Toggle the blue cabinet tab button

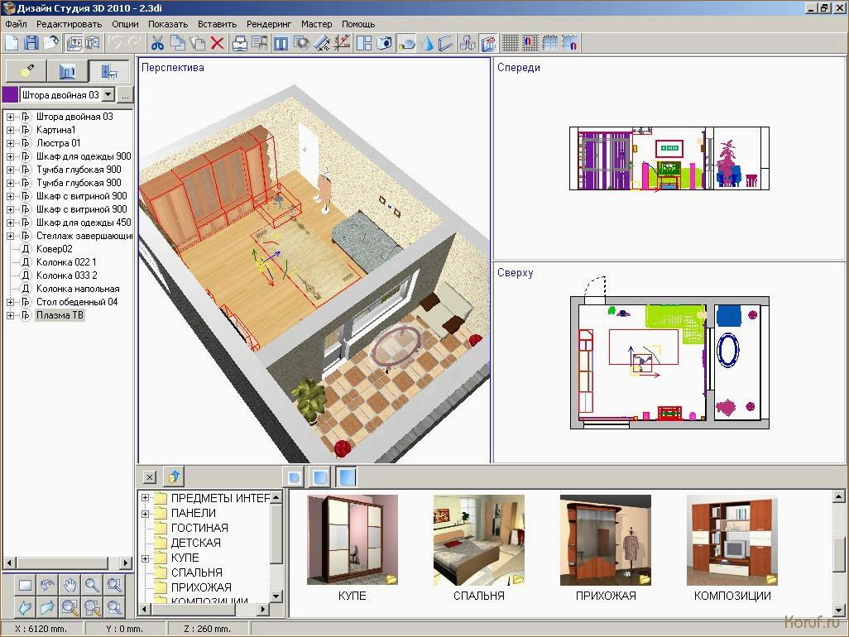pyautogui.click(x=67, y=71)
